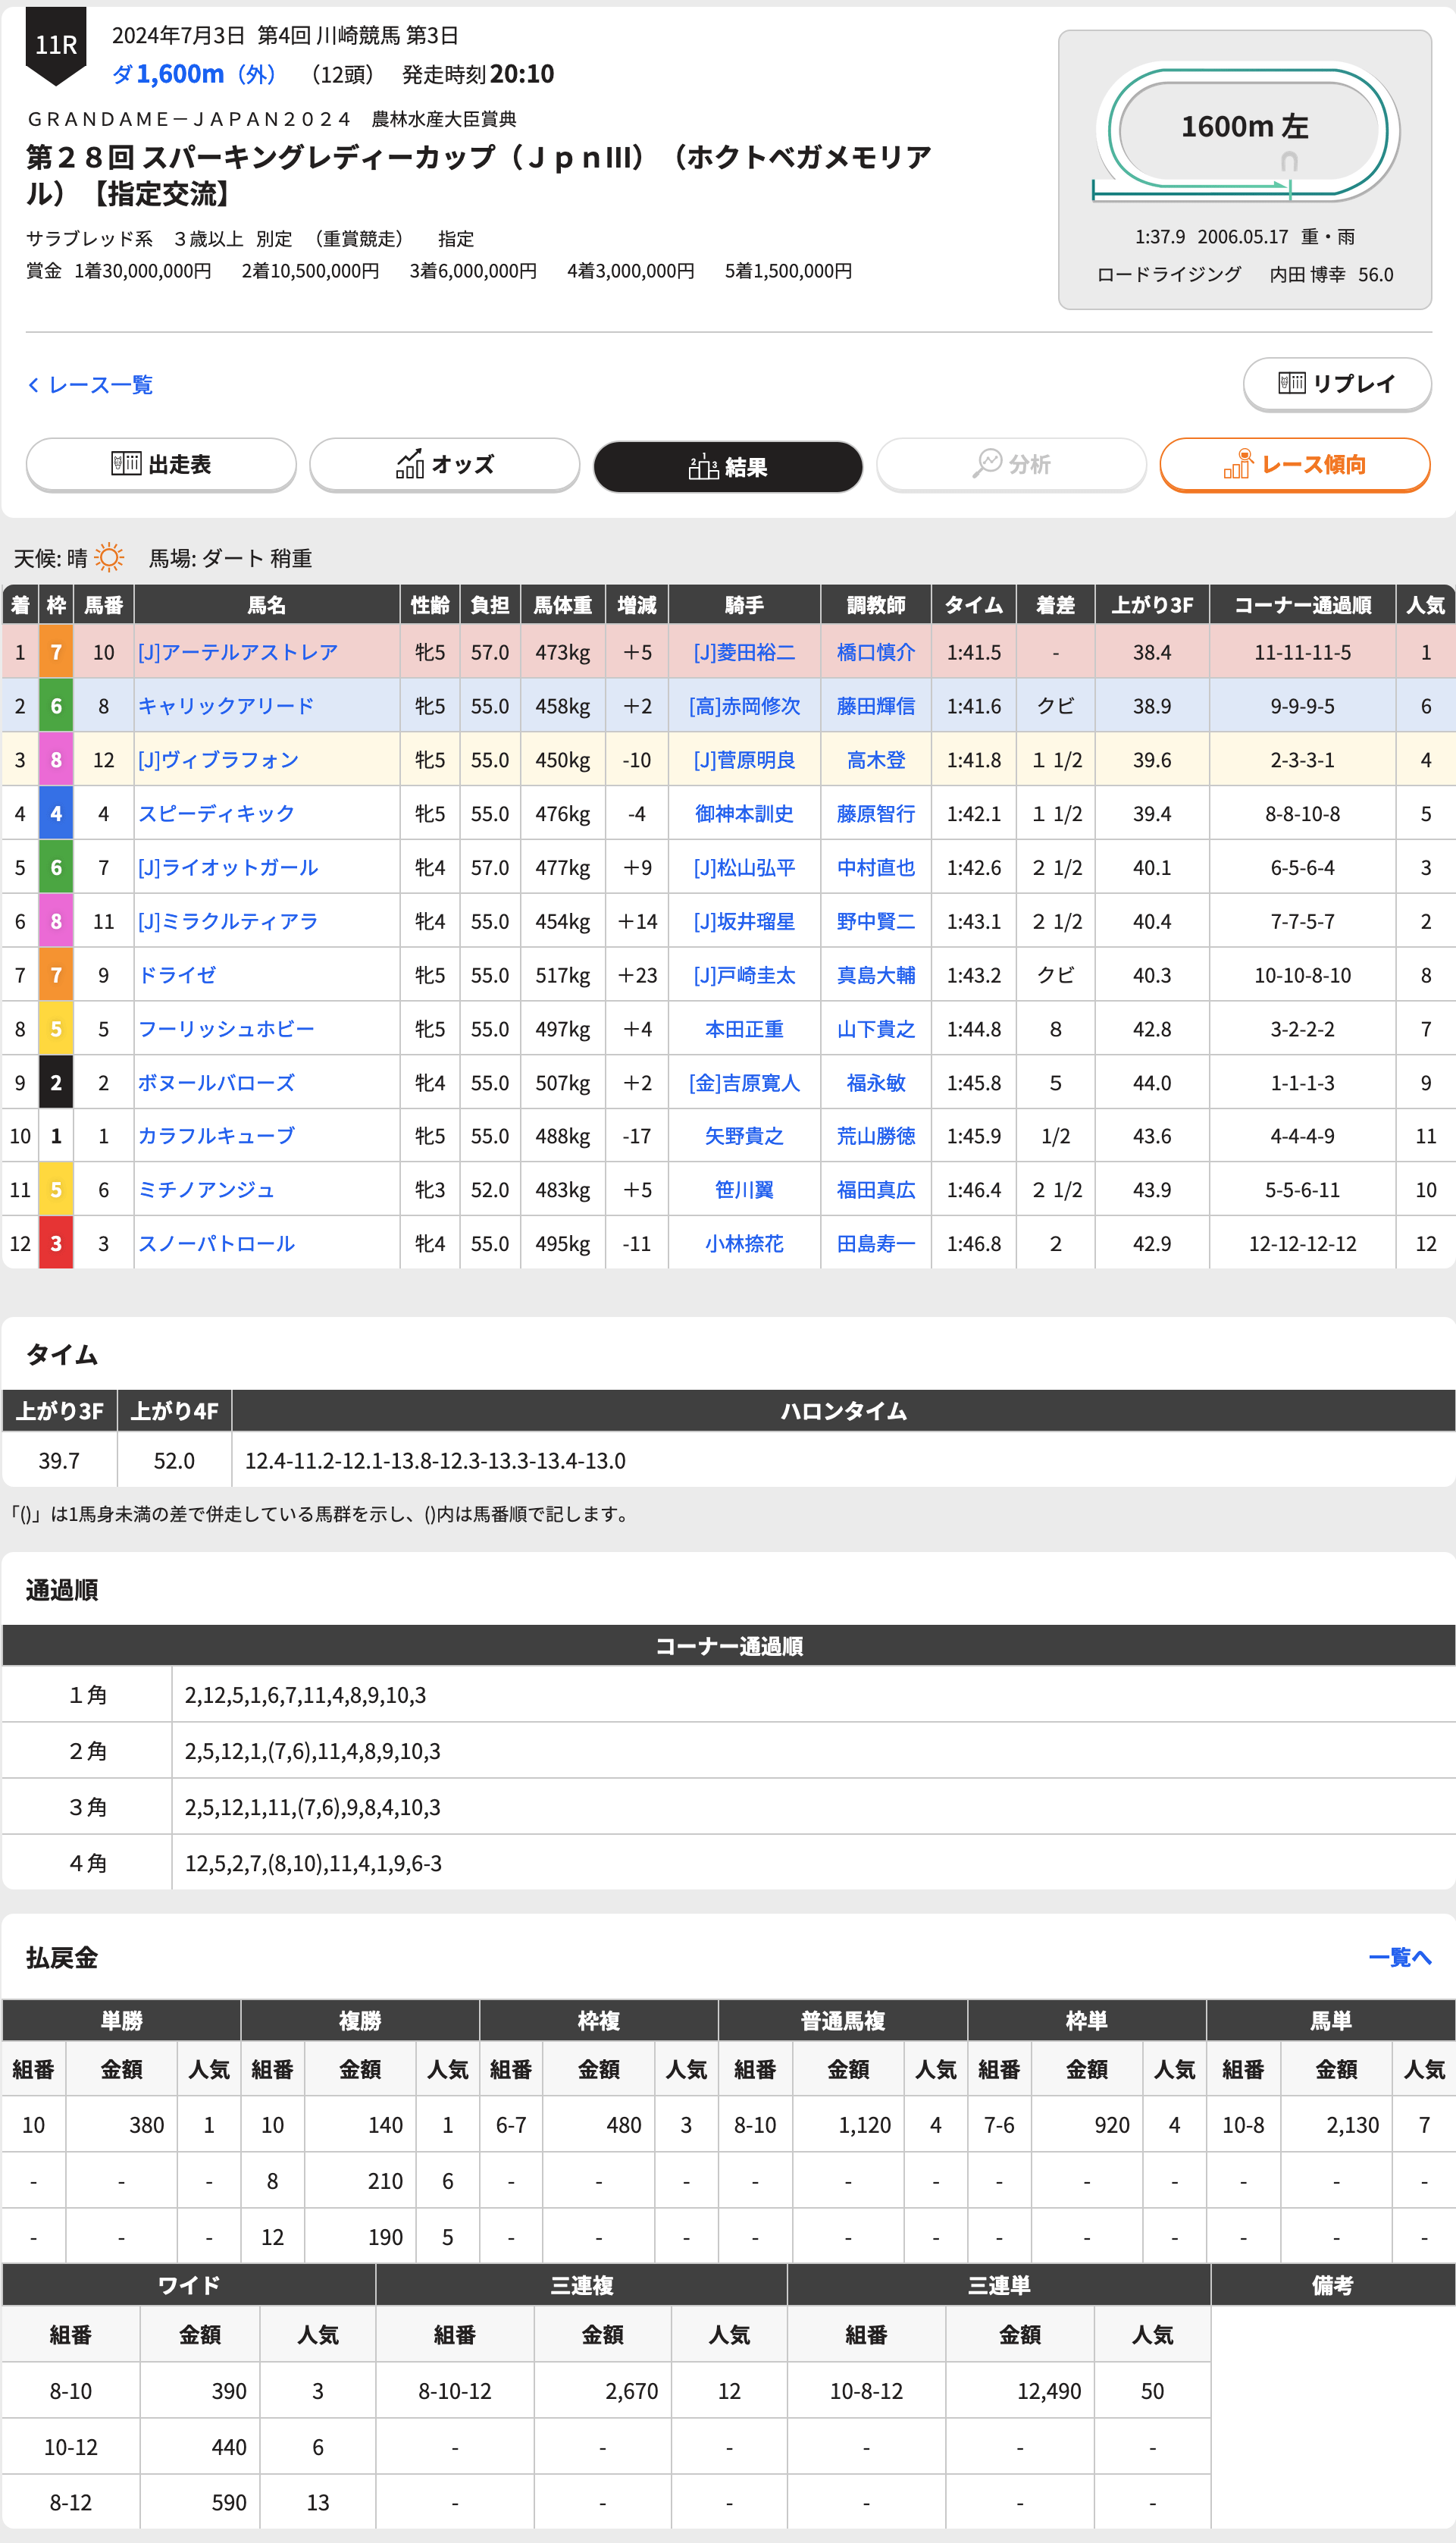Click 三連複 combination 8-10-12
This screenshot has width=1456, height=2543.
[x=455, y=2391]
